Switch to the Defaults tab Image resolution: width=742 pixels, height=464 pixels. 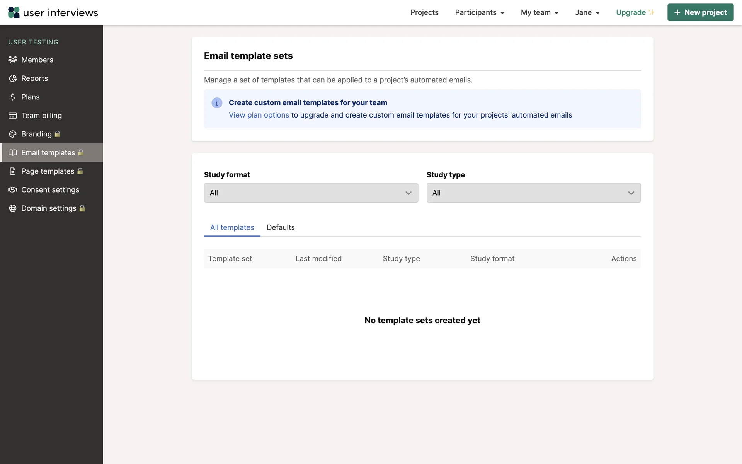pos(281,227)
